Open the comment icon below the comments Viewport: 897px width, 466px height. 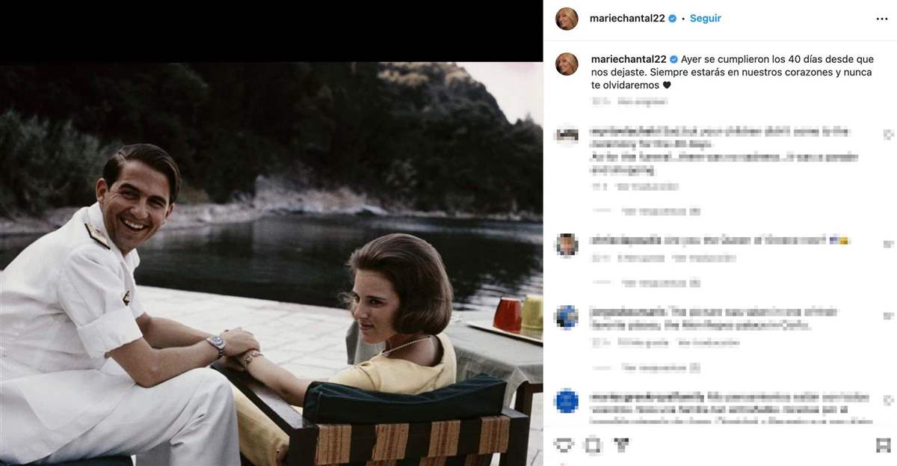pos(593,446)
